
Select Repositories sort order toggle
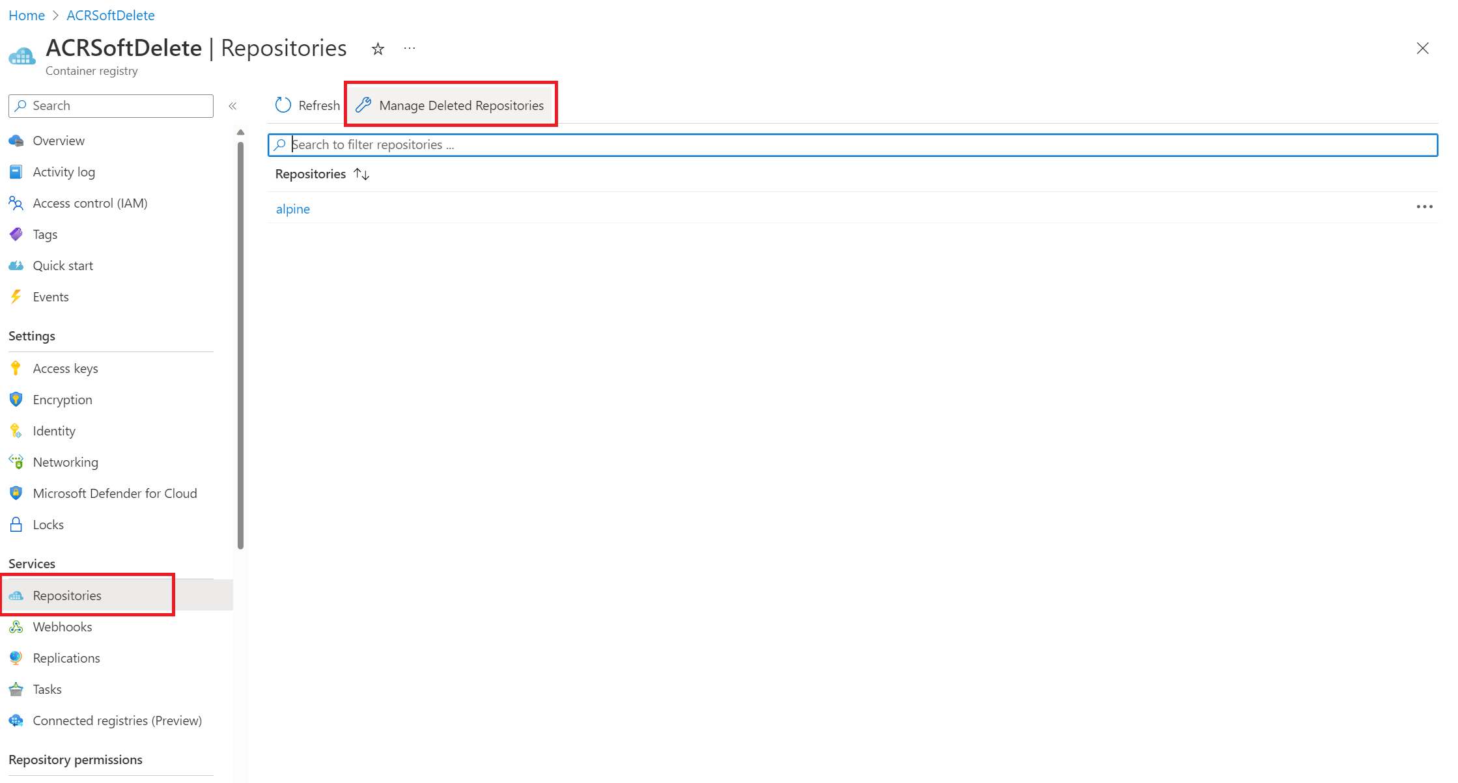click(363, 174)
